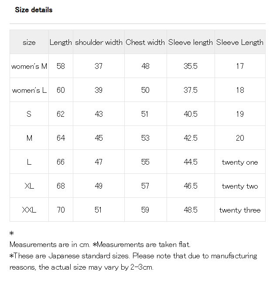Click the 'twenty two' cell
This screenshot has height=284, width=280.
pyautogui.click(x=240, y=186)
